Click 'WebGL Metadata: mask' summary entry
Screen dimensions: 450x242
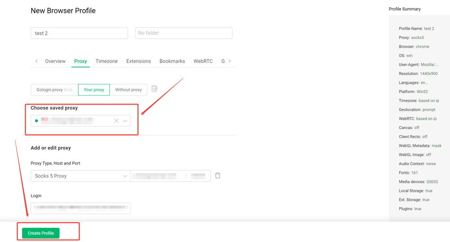tap(420, 146)
